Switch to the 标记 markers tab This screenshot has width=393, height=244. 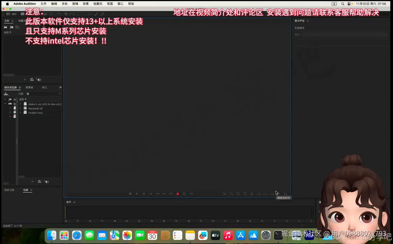coord(44,87)
